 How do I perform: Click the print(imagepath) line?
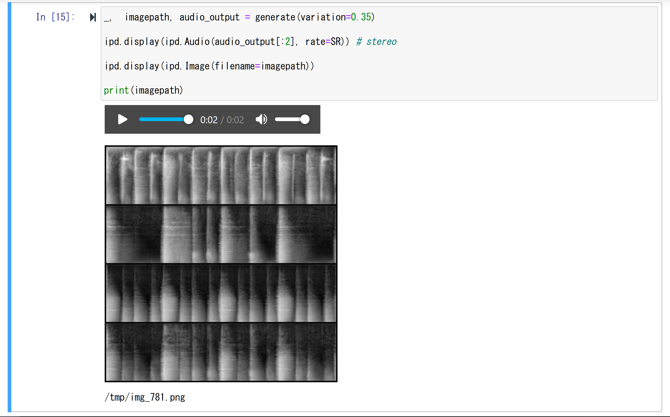(143, 91)
